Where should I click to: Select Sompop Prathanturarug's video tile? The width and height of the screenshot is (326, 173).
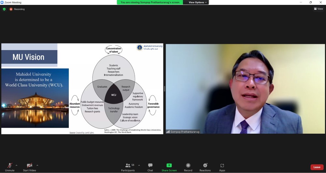(x=245, y=89)
